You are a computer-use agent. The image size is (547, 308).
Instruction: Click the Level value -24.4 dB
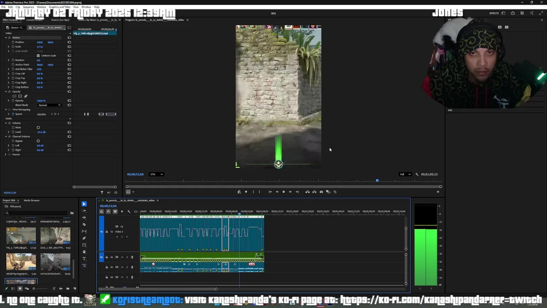(41, 132)
